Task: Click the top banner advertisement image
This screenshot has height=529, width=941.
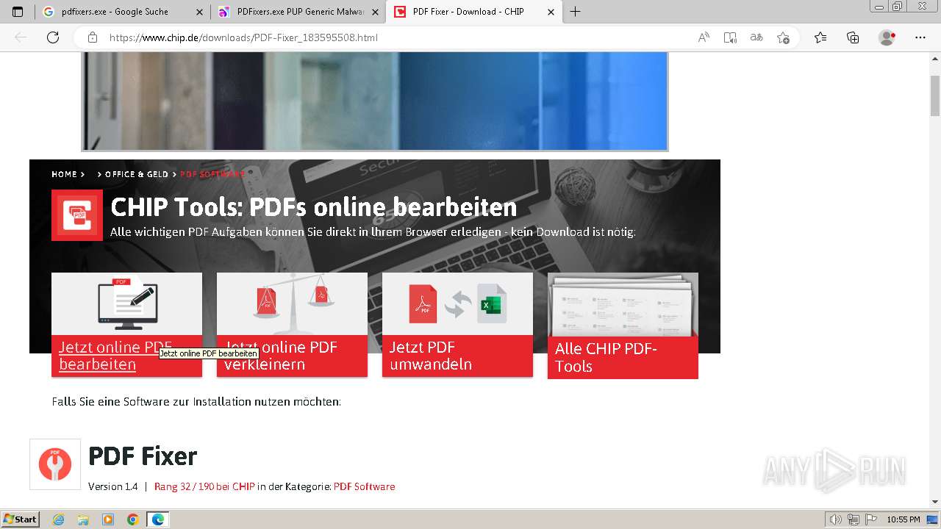Action: [374, 101]
